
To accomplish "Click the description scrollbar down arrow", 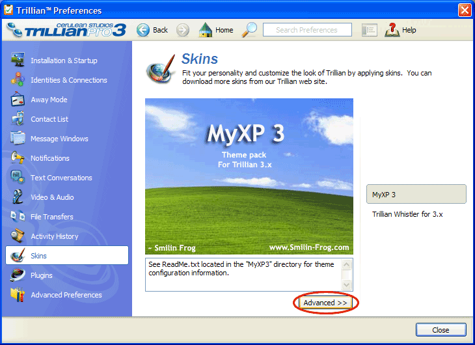I will pos(346,284).
